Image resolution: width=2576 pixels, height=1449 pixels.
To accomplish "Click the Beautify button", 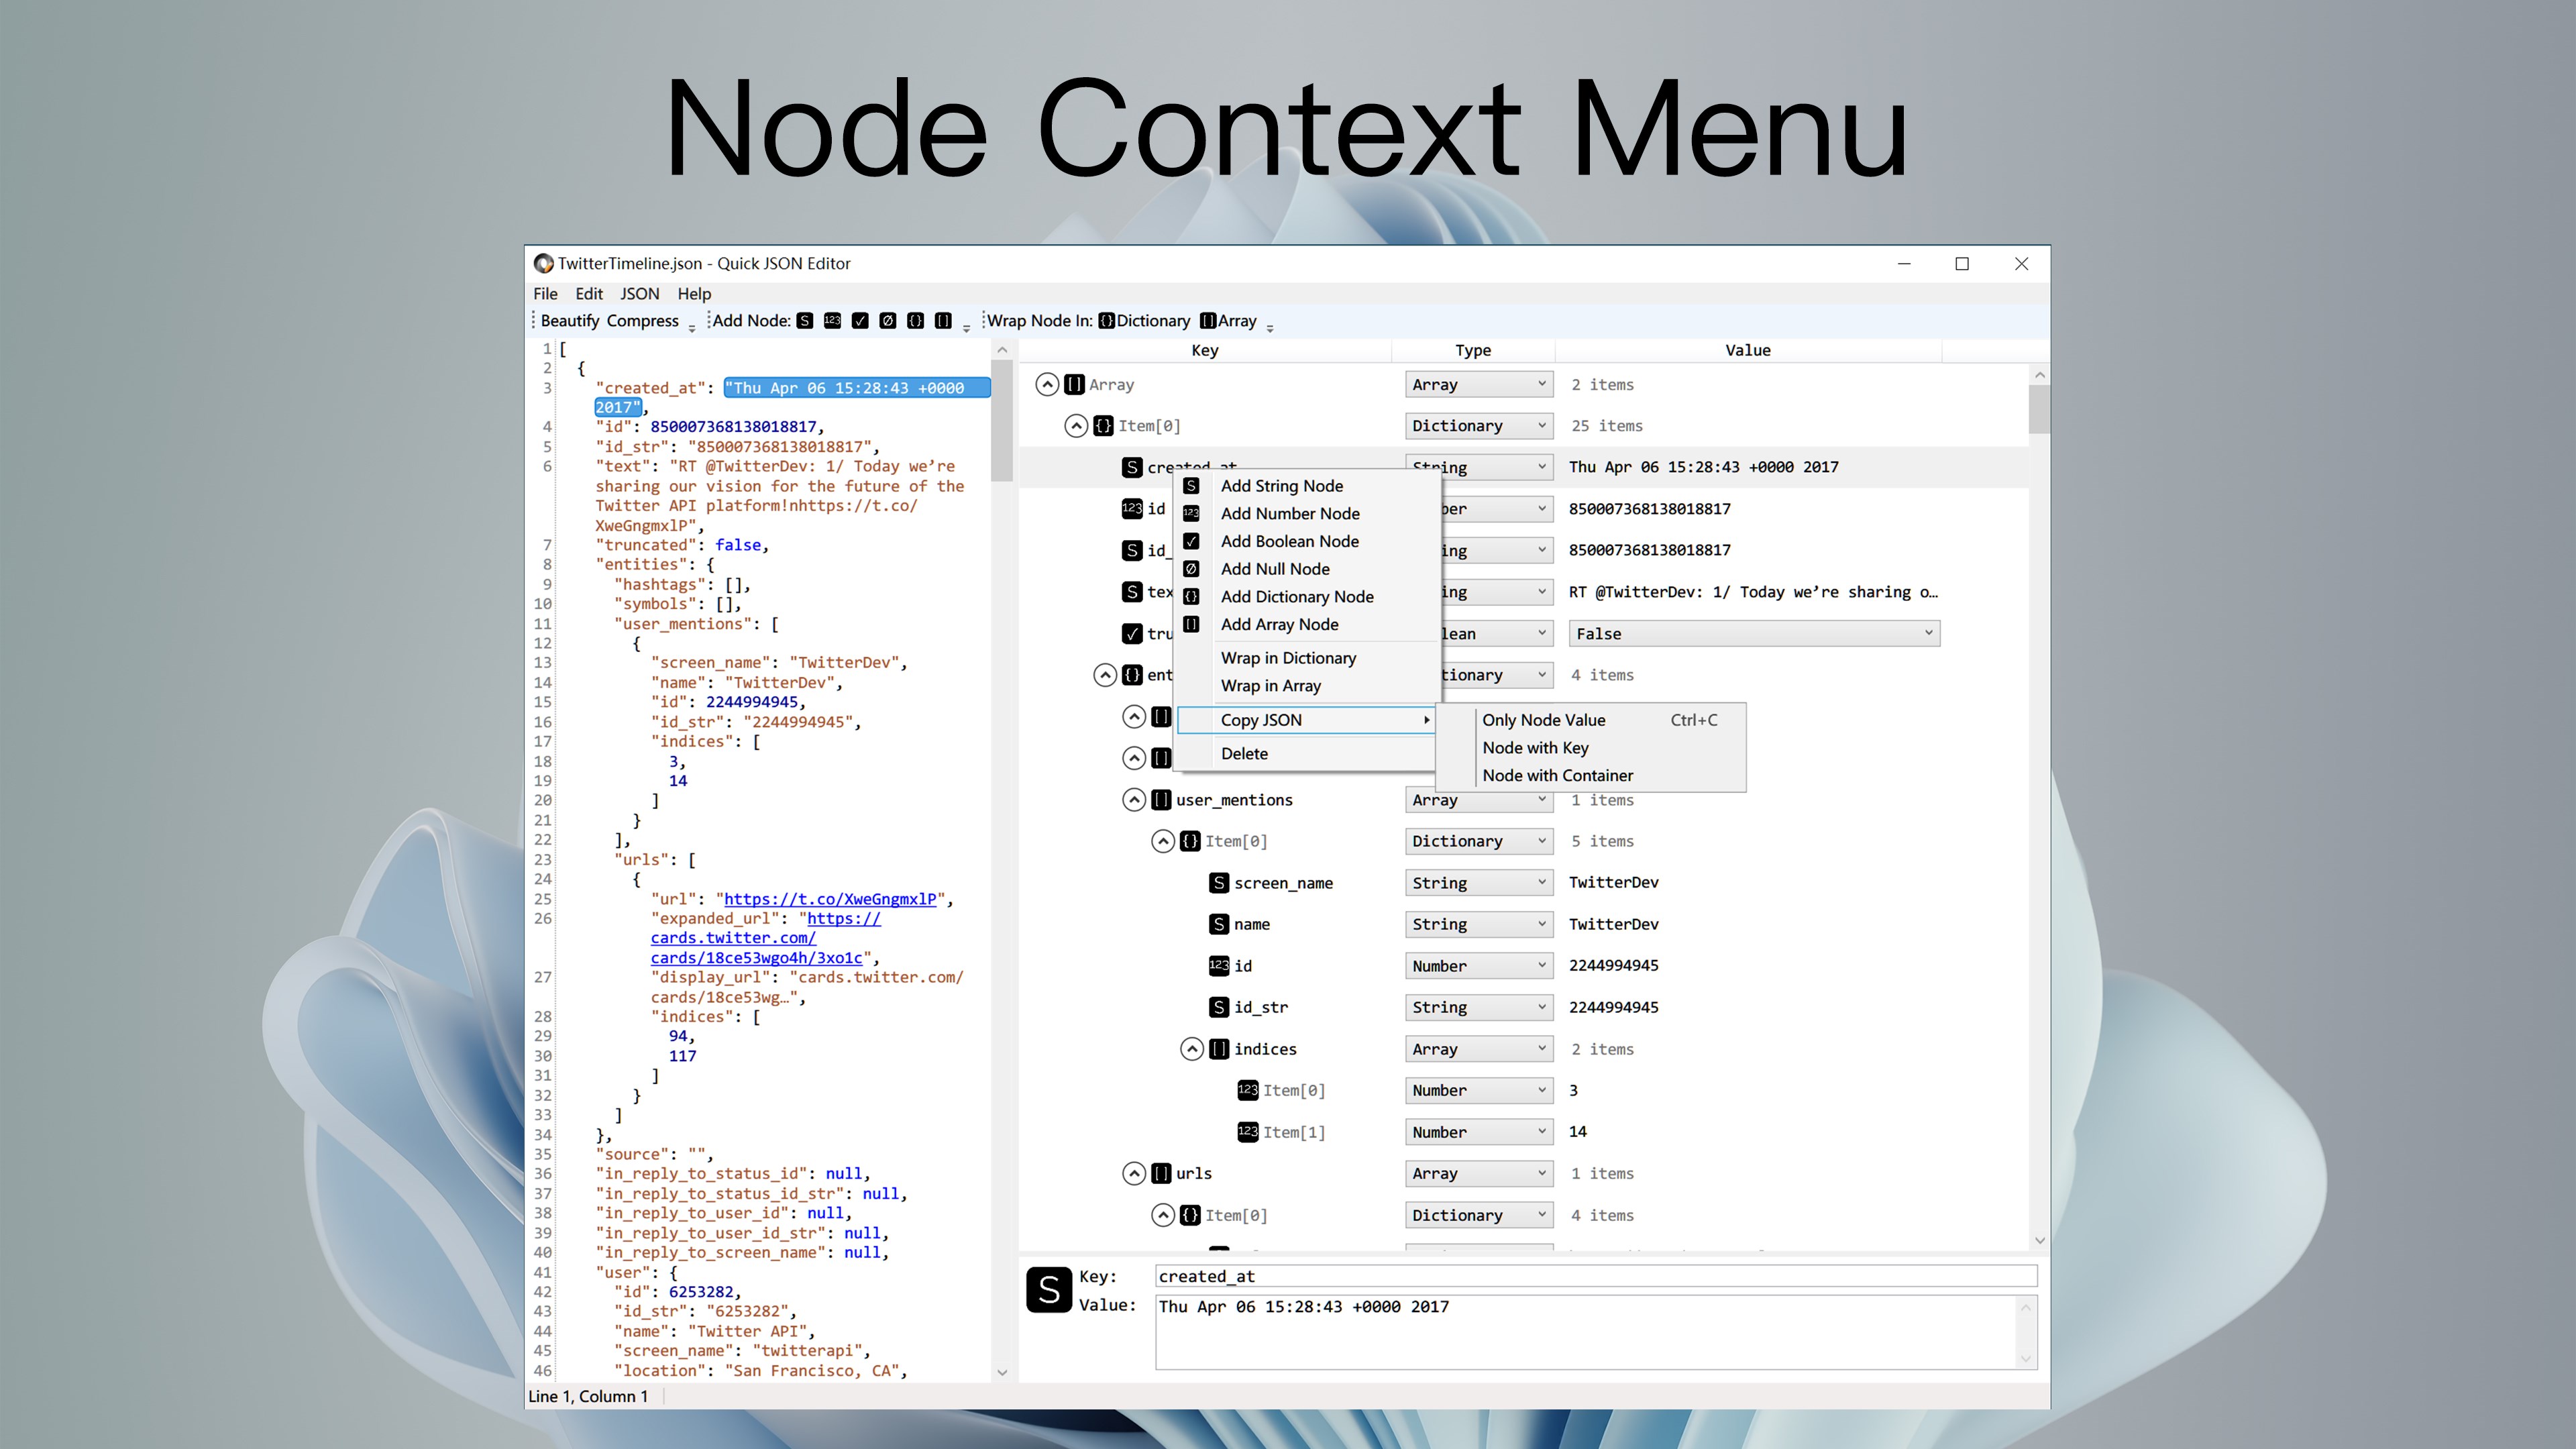I will [x=570, y=321].
